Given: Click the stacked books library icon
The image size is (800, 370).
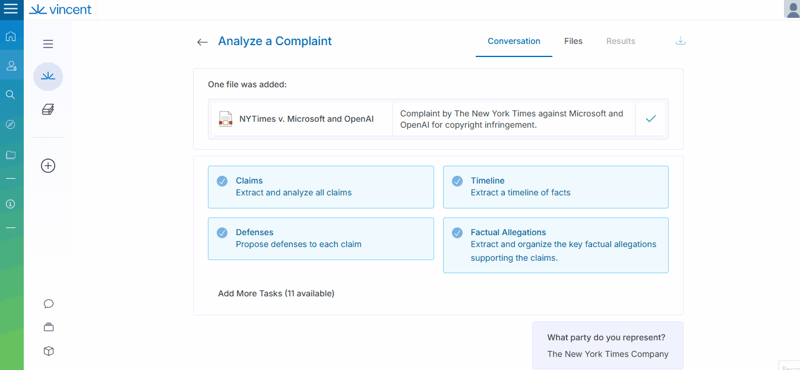Looking at the screenshot, I should coord(48,109).
